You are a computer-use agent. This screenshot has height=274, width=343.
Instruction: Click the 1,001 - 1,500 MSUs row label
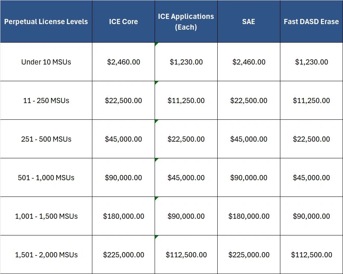[46, 216]
